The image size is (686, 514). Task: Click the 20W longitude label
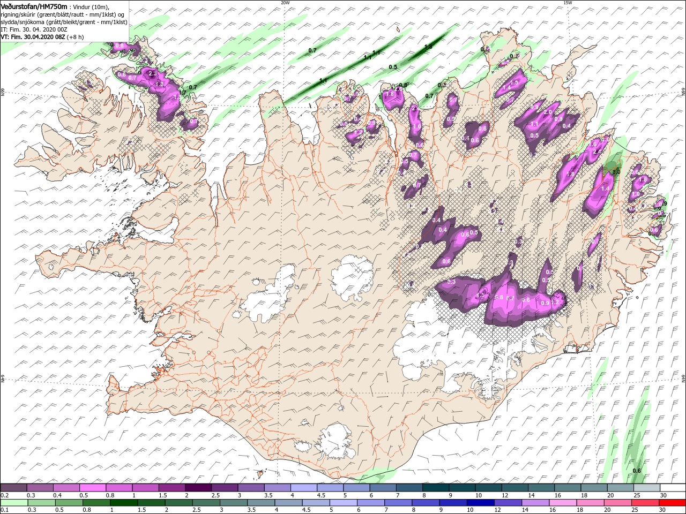[x=285, y=3]
